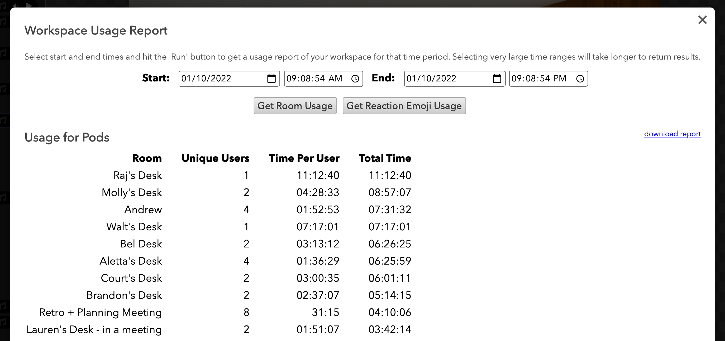The height and width of the screenshot is (341, 725).
Task: Open the start time clock picker
Action: (355, 79)
